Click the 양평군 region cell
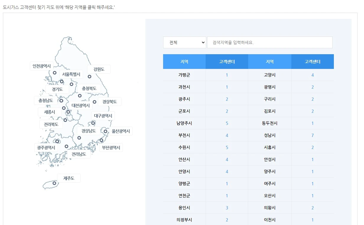Screen dimensions: 364x225 184,184
